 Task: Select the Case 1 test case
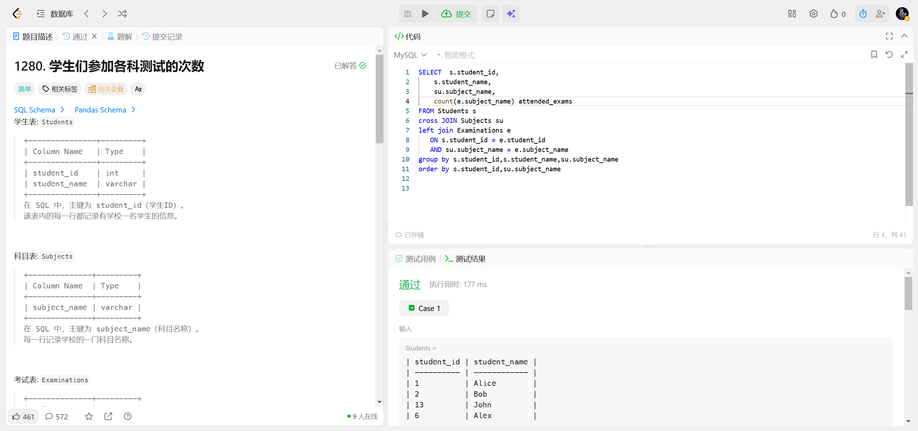click(x=424, y=308)
